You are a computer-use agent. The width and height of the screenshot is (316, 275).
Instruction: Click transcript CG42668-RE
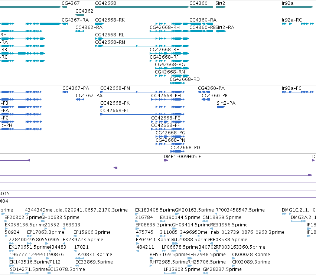(x=169, y=53)
